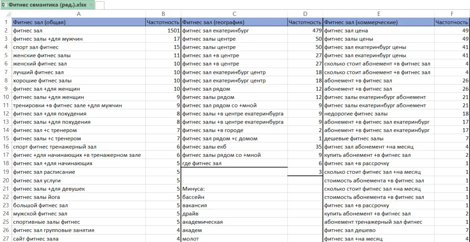Image resolution: width=470 pixels, height=242 pixels.
Task: Select cell "фитнес зал групповые занятия"
Action: (x=79, y=230)
